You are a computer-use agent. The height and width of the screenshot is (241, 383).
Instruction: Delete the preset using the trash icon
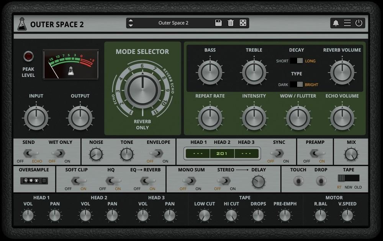(230, 23)
